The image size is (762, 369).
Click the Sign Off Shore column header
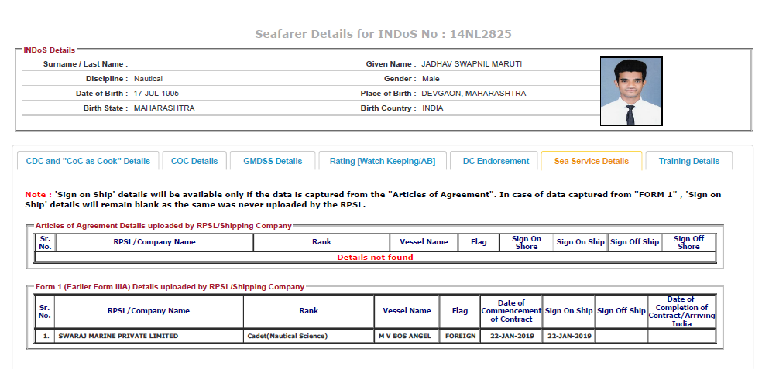click(x=688, y=242)
